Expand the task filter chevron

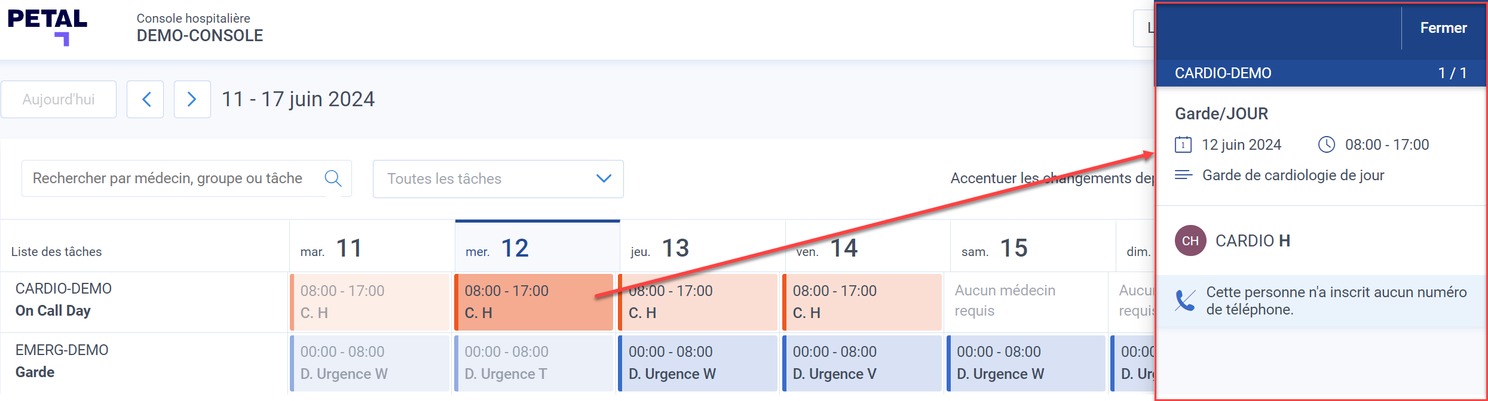click(x=604, y=178)
